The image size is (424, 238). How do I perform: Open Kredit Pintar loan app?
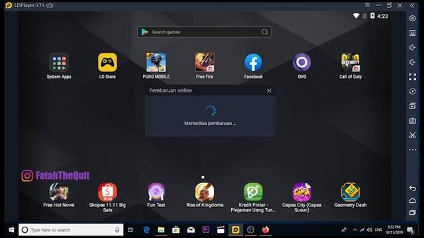tap(253, 192)
